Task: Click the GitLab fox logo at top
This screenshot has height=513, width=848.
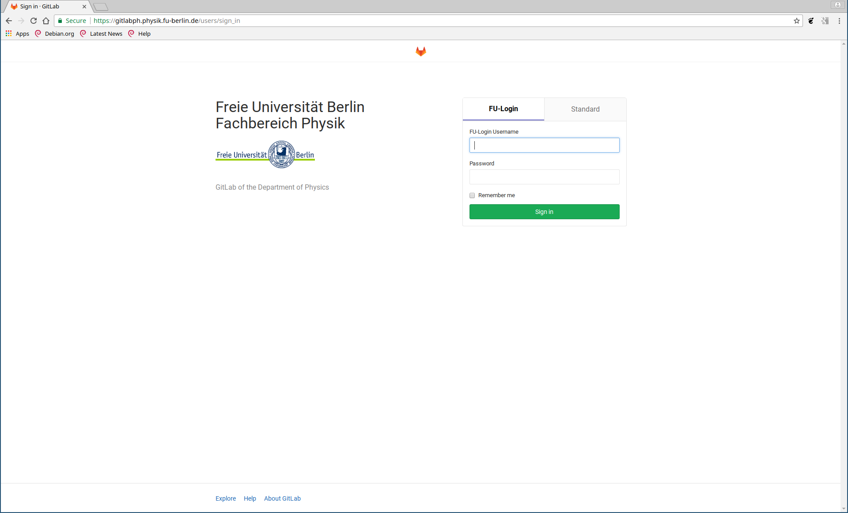Action: point(420,52)
